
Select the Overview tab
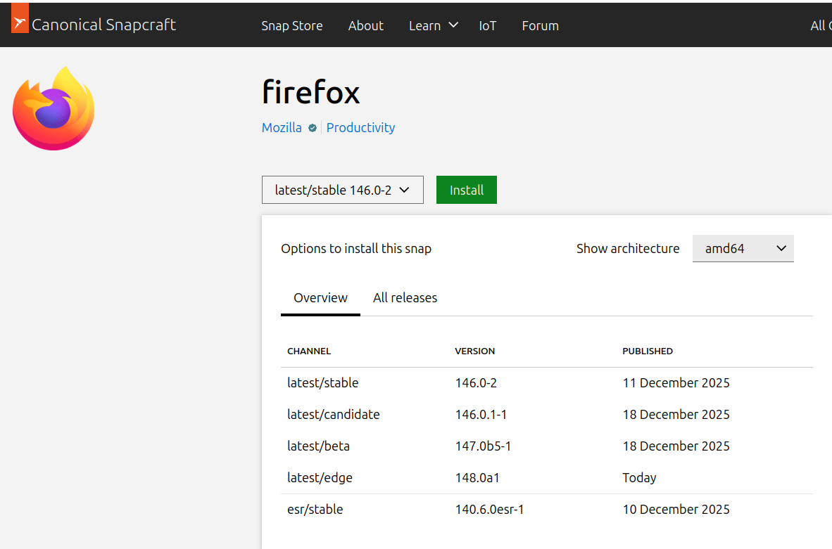coord(320,298)
